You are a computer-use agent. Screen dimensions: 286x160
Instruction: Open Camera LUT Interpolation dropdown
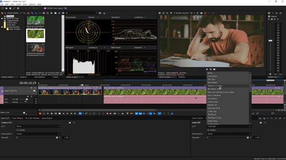point(38,134)
